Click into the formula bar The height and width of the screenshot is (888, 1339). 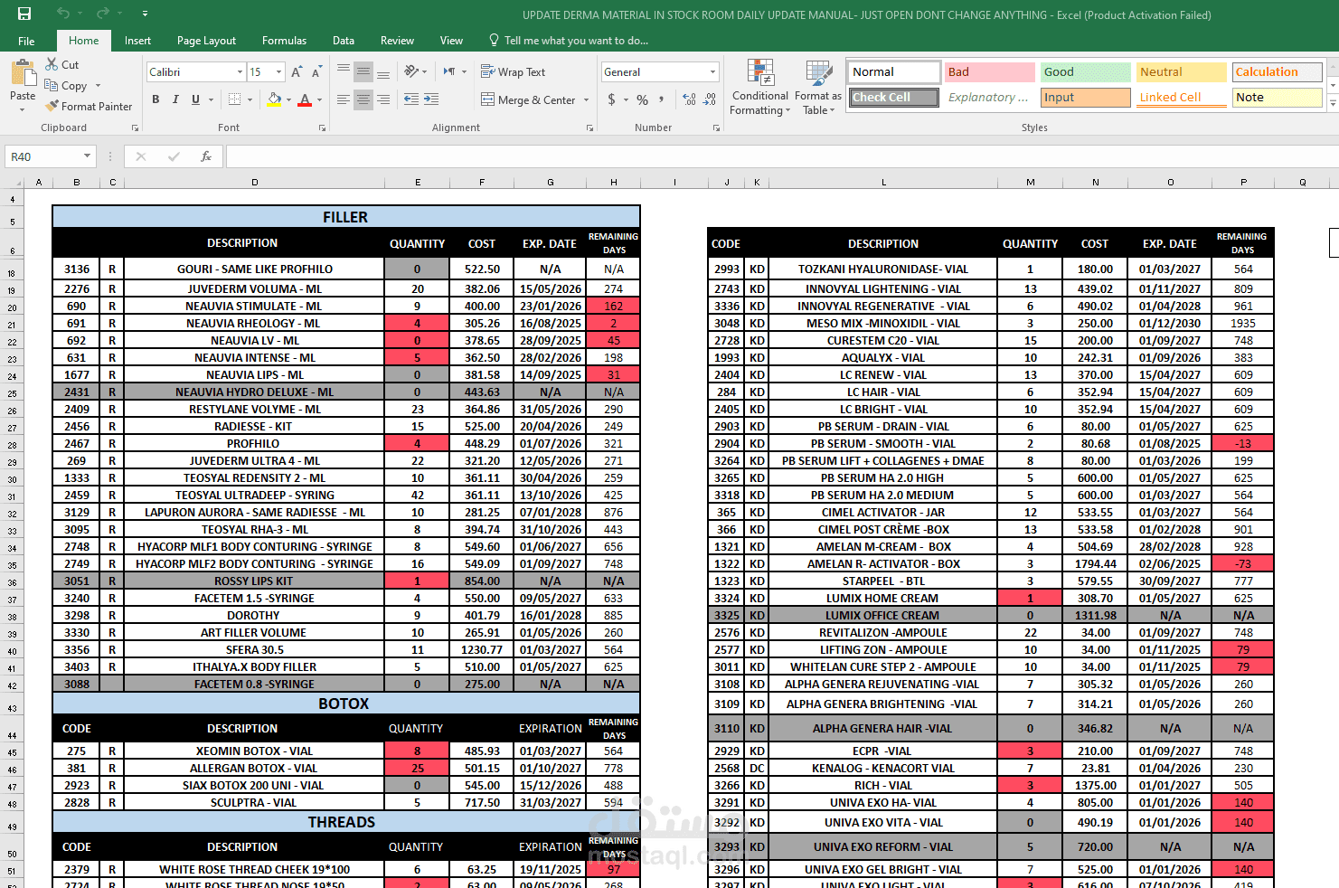pyautogui.click(x=782, y=156)
